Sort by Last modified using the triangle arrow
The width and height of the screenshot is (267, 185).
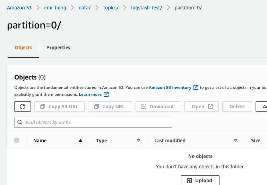[235, 141]
